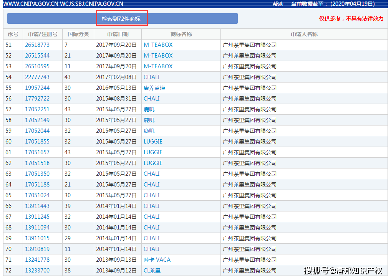Open the CL茶里 trademark link
The height and width of the screenshot is (279, 391).
[152, 270]
